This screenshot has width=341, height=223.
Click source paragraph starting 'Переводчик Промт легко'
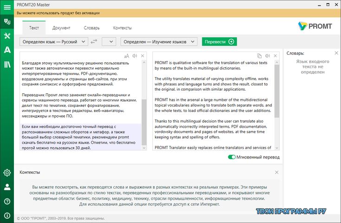(x=79, y=105)
